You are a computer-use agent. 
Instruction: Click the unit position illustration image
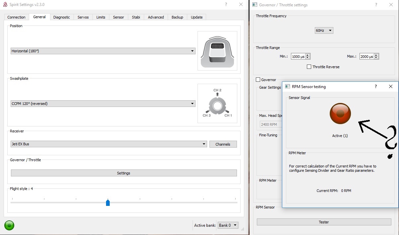(x=217, y=51)
